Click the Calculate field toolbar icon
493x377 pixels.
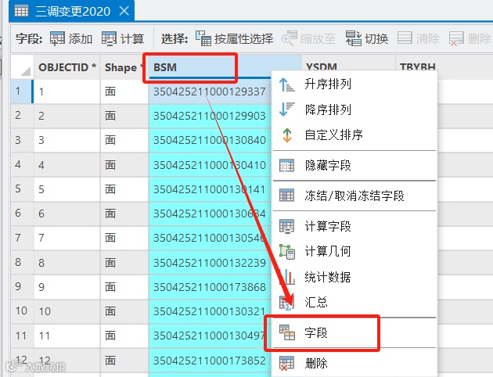[109, 38]
